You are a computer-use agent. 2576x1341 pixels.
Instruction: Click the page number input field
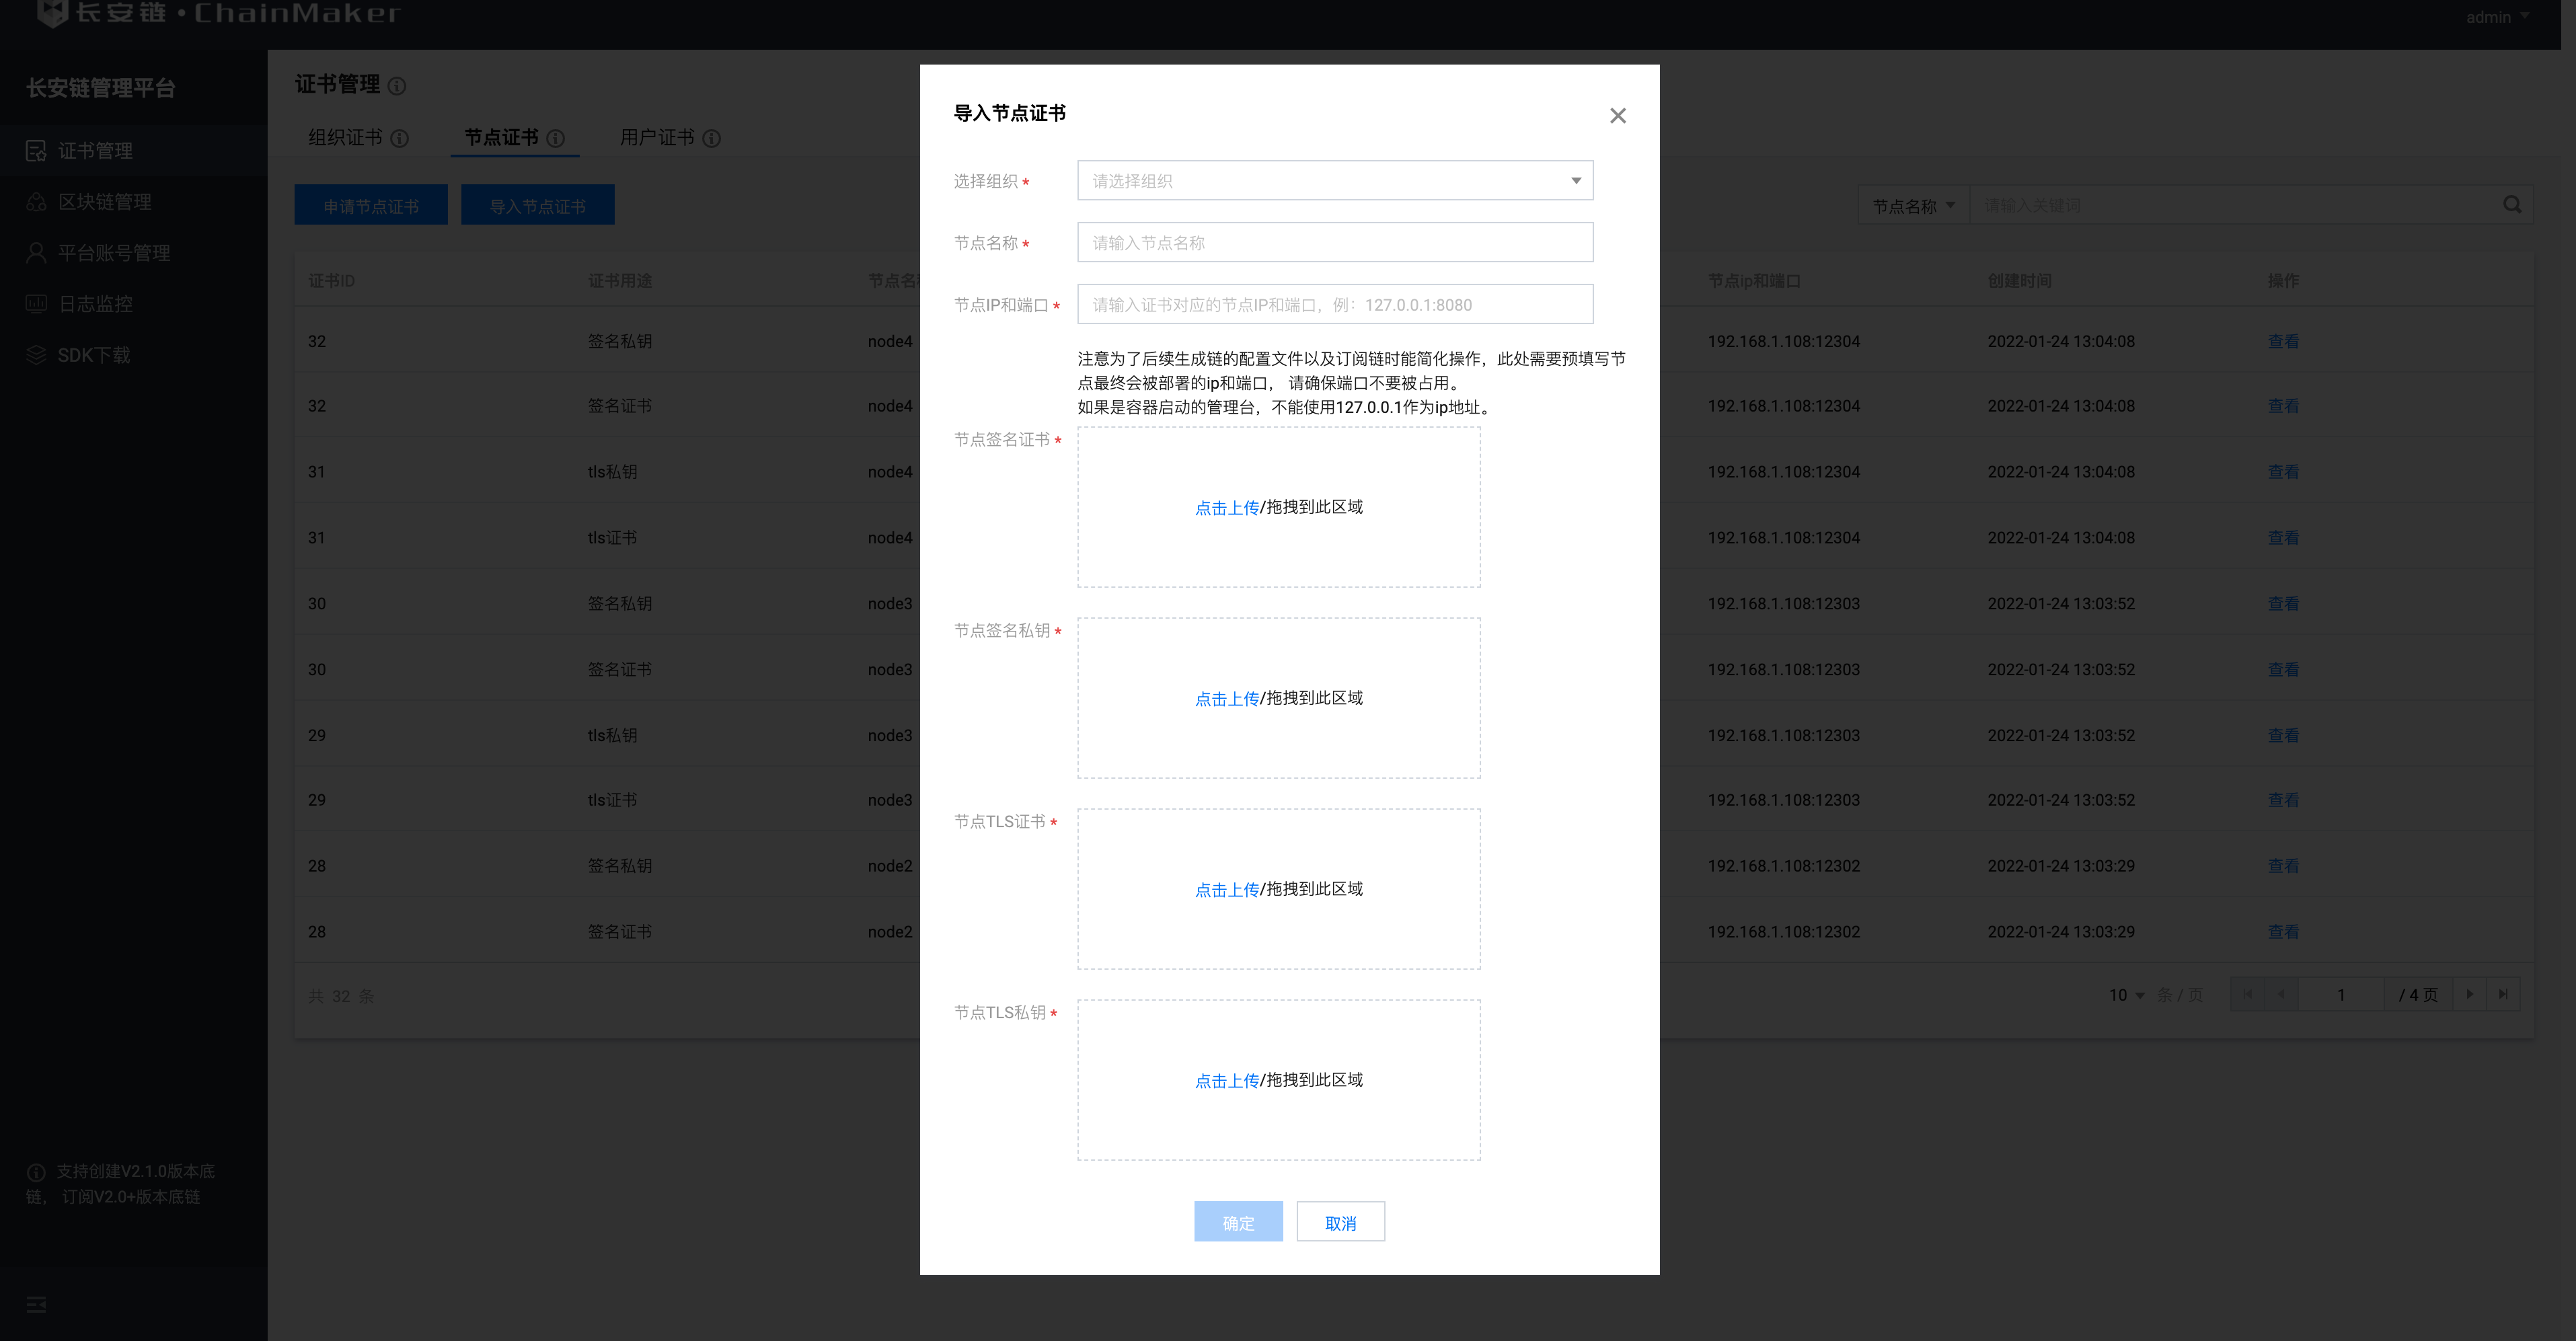click(2341, 995)
